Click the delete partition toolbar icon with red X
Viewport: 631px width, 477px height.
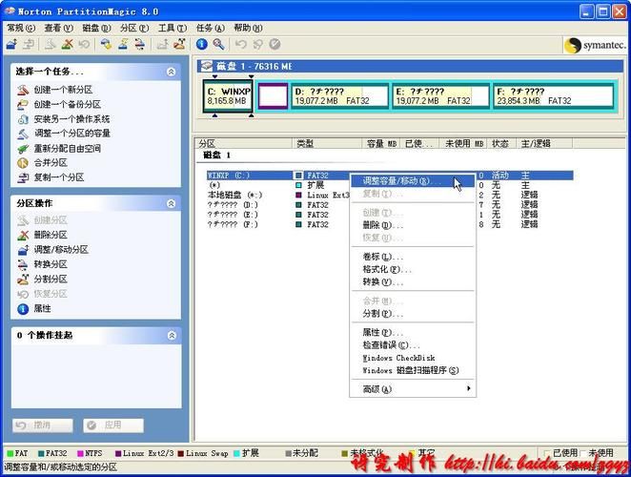click(x=68, y=44)
